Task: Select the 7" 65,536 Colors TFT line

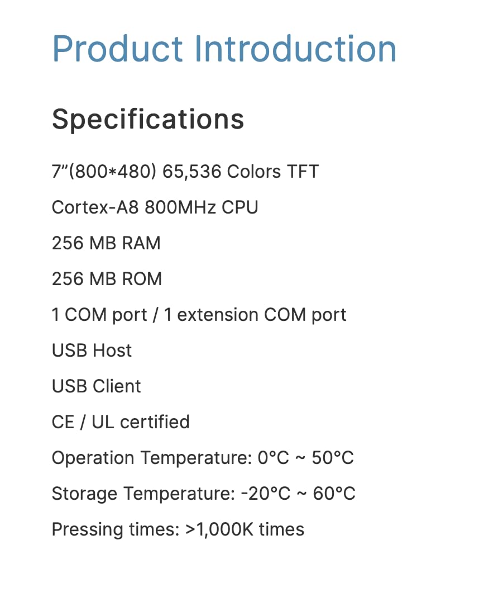Action: pos(185,171)
